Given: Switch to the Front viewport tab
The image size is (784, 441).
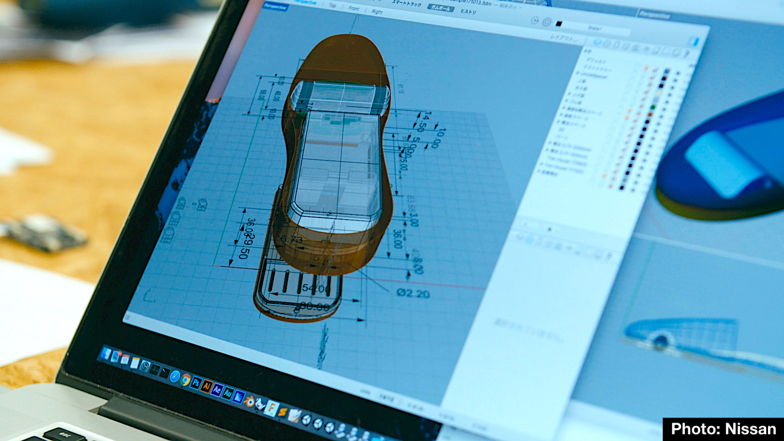Looking at the screenshot, I should tap(353, 8).
